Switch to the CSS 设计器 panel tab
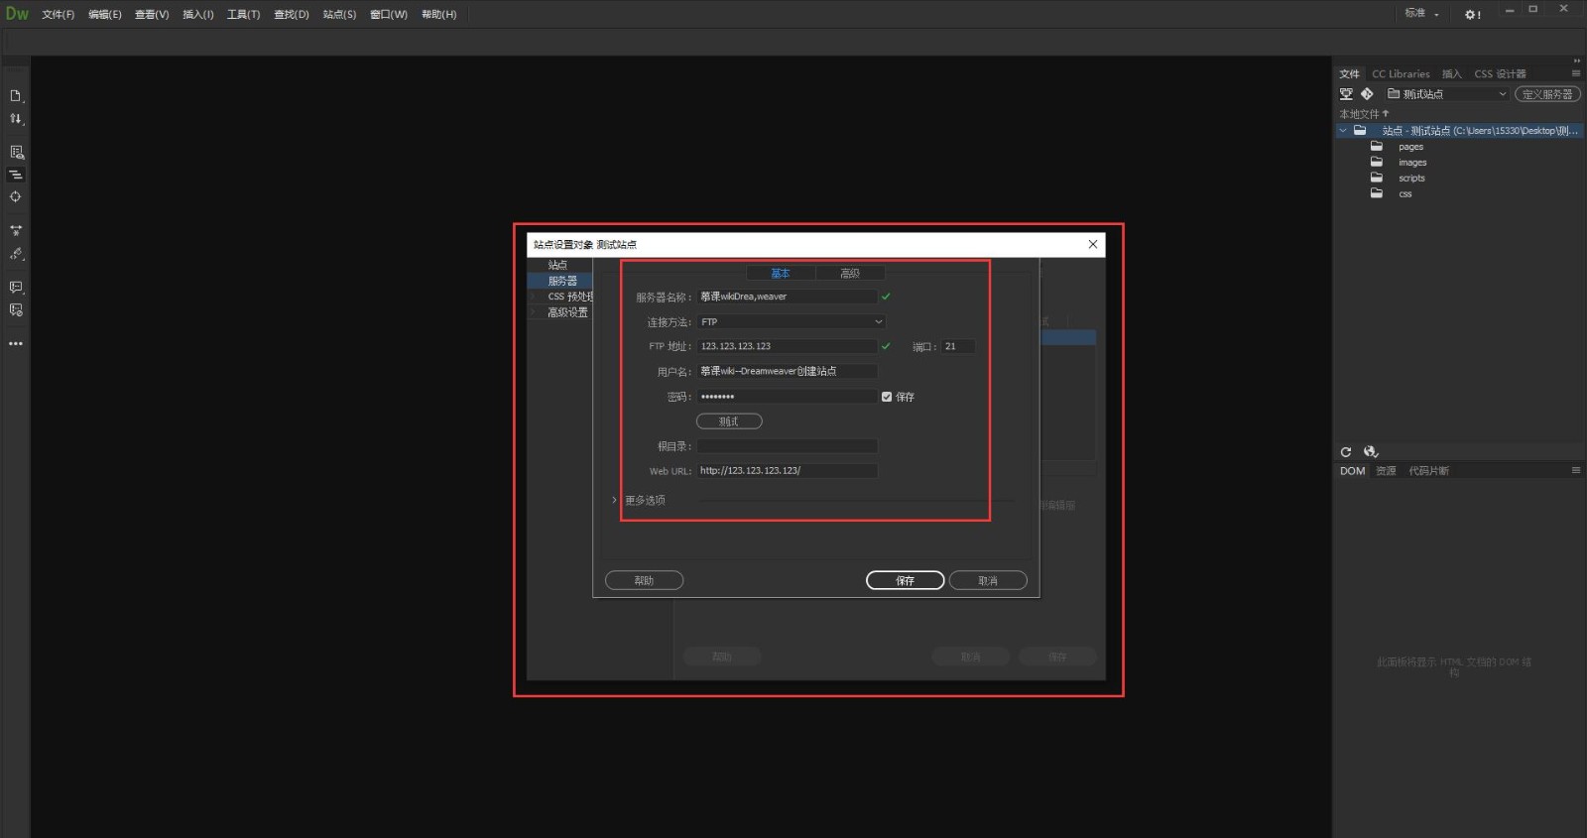1587x838 pixels. [x=1500, y=73]
